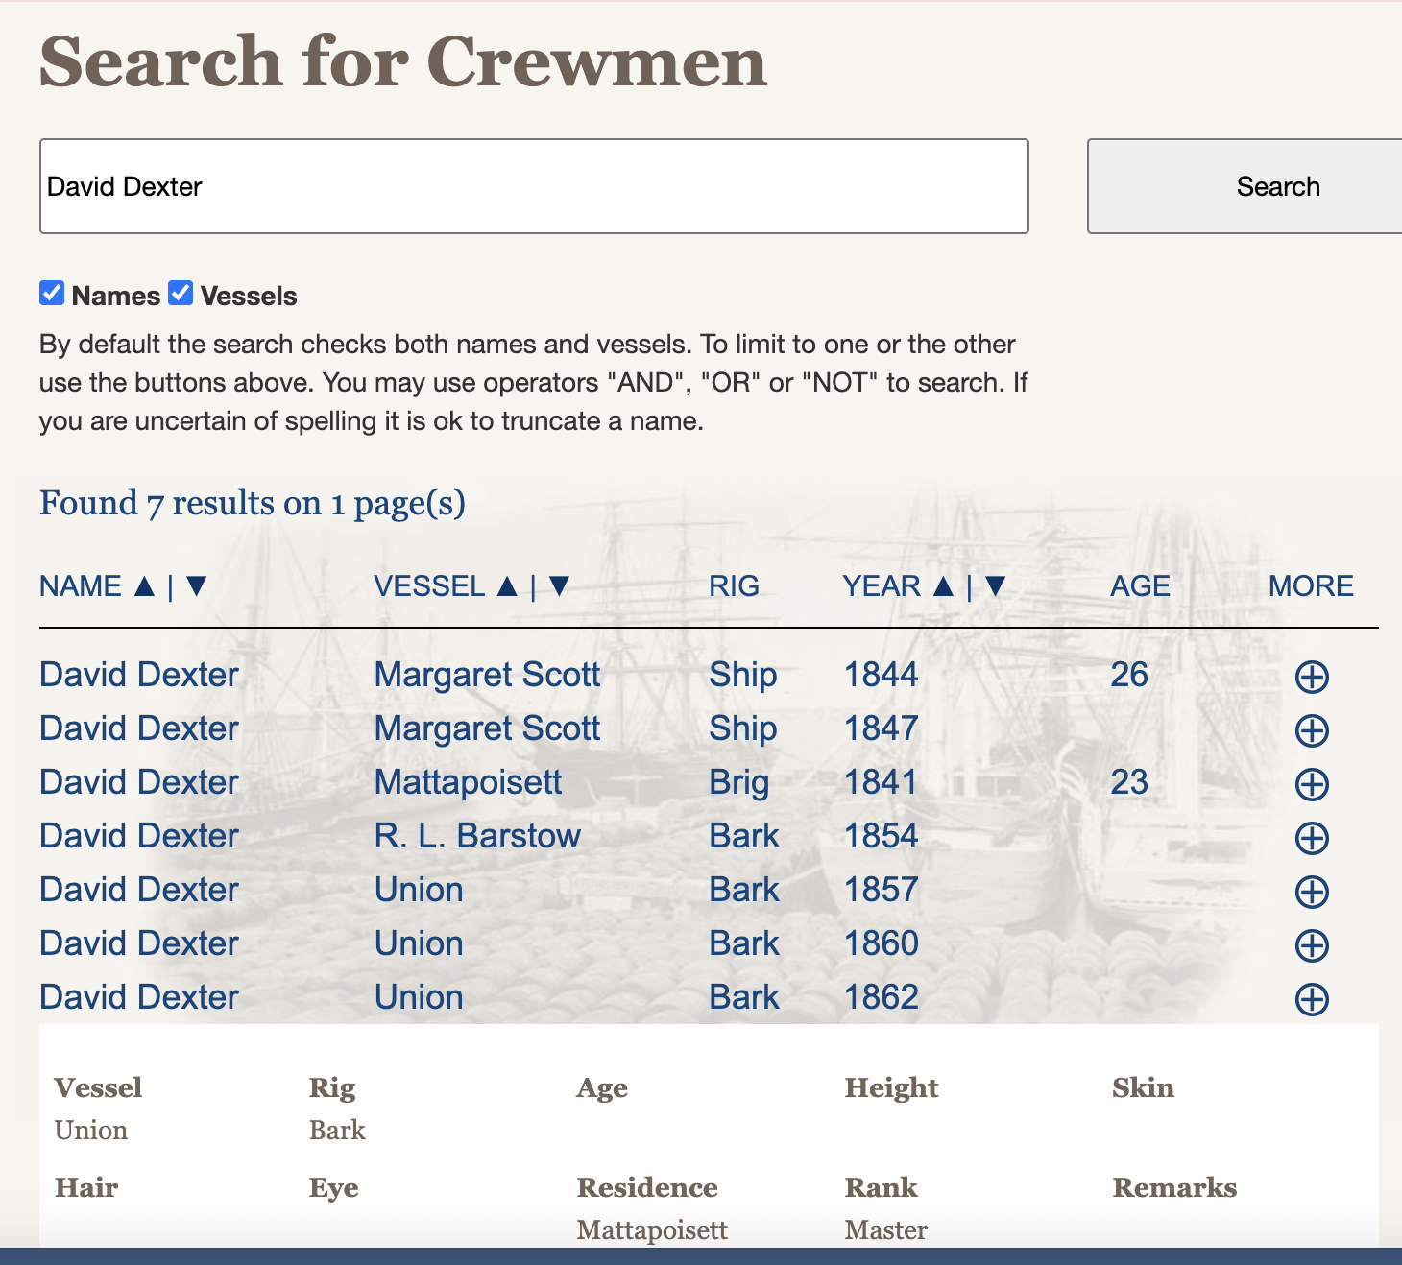Click the Mattapoisett vessel link
Image resolution: width=1402 pixels, height=1265 pixels.
468,782
